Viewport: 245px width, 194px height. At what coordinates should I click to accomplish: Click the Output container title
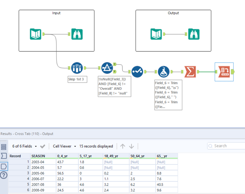click(173, 13)
